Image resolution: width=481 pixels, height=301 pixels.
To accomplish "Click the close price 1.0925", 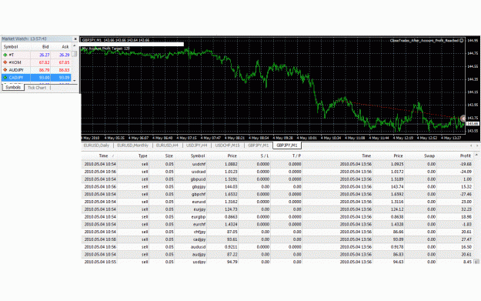I will (x=397, y=164).
